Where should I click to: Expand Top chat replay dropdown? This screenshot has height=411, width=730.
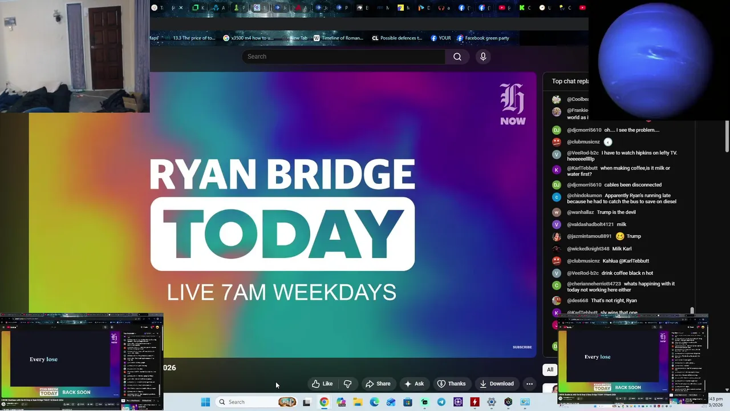tap(570, 81)
